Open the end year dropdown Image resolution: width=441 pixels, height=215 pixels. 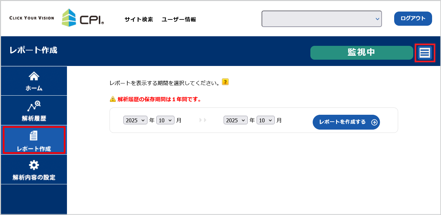pyautogui.click(x=236, y=120)
